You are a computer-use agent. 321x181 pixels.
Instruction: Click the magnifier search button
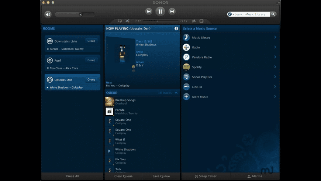[273, 14]
